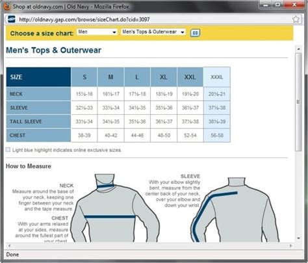The width and height of the screenshot is (308, 263).
Task: Click the scroll left arrow on horizontal scrollbar
Action: tap(9, 245)
